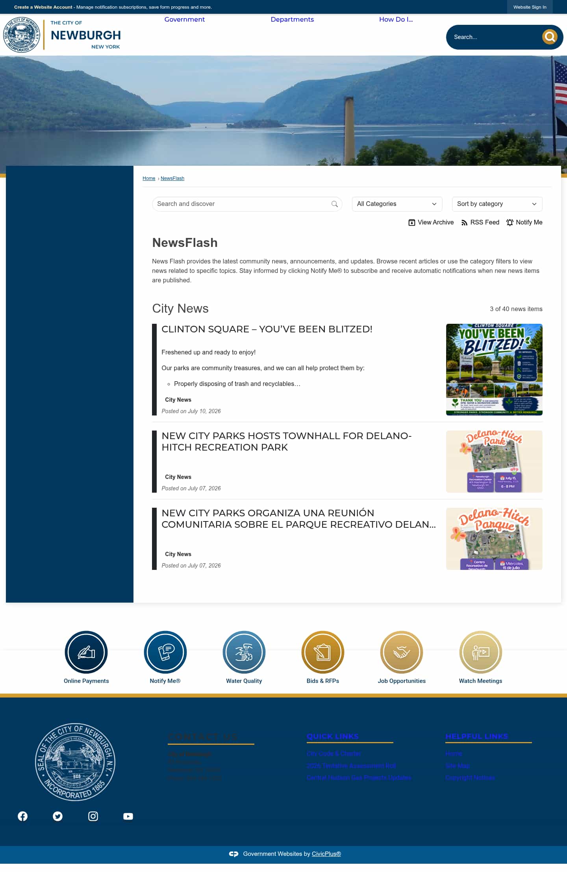Image resolution: width=567 pixels, height=872 pixels.
Task: Click City News tag under Clinton Square article
Action: coord(178,400)
